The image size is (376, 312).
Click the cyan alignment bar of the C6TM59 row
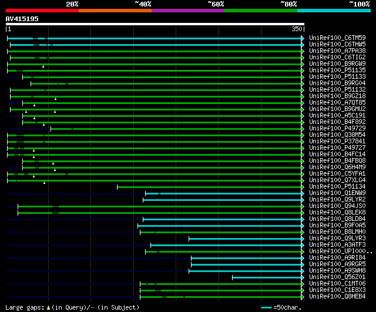pyautogui.click(x=154, y=38)
